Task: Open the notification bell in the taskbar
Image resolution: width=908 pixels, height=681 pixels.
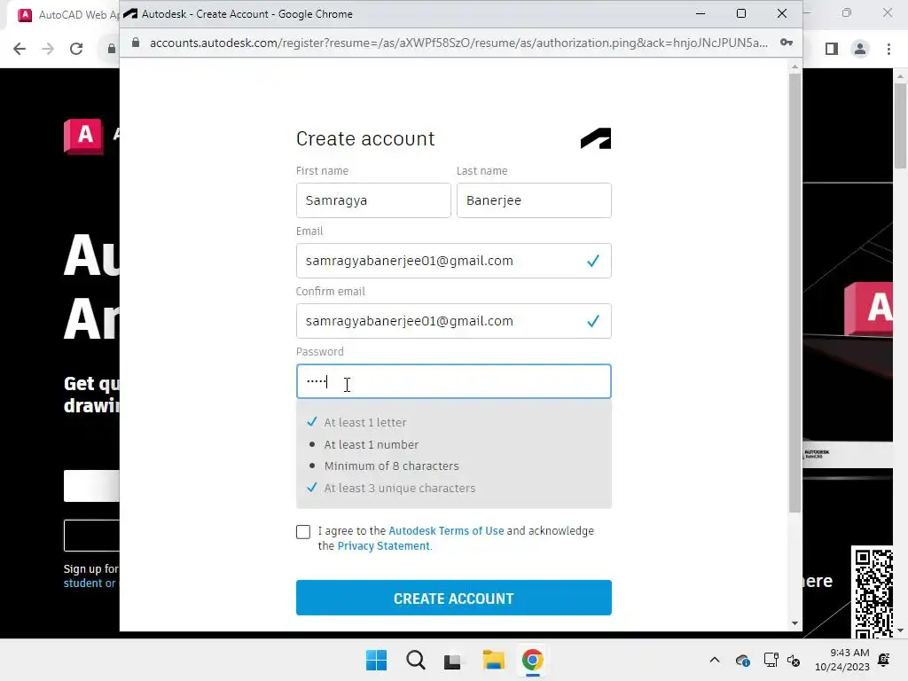Action: coord(884,660)
